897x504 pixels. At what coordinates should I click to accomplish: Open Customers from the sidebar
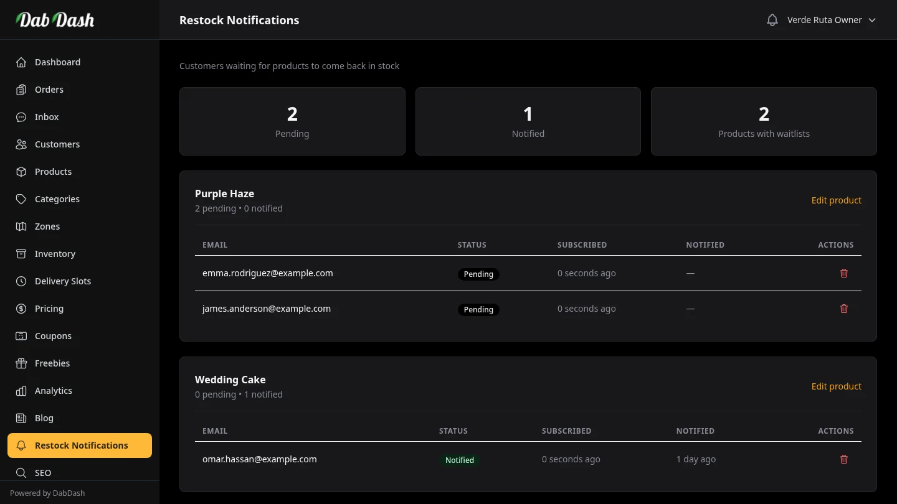coord(57,144)
